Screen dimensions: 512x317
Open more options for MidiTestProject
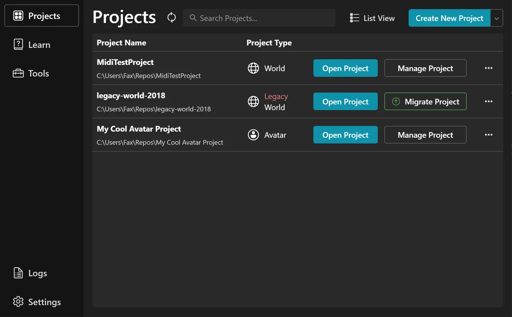[x=489, y=68]
